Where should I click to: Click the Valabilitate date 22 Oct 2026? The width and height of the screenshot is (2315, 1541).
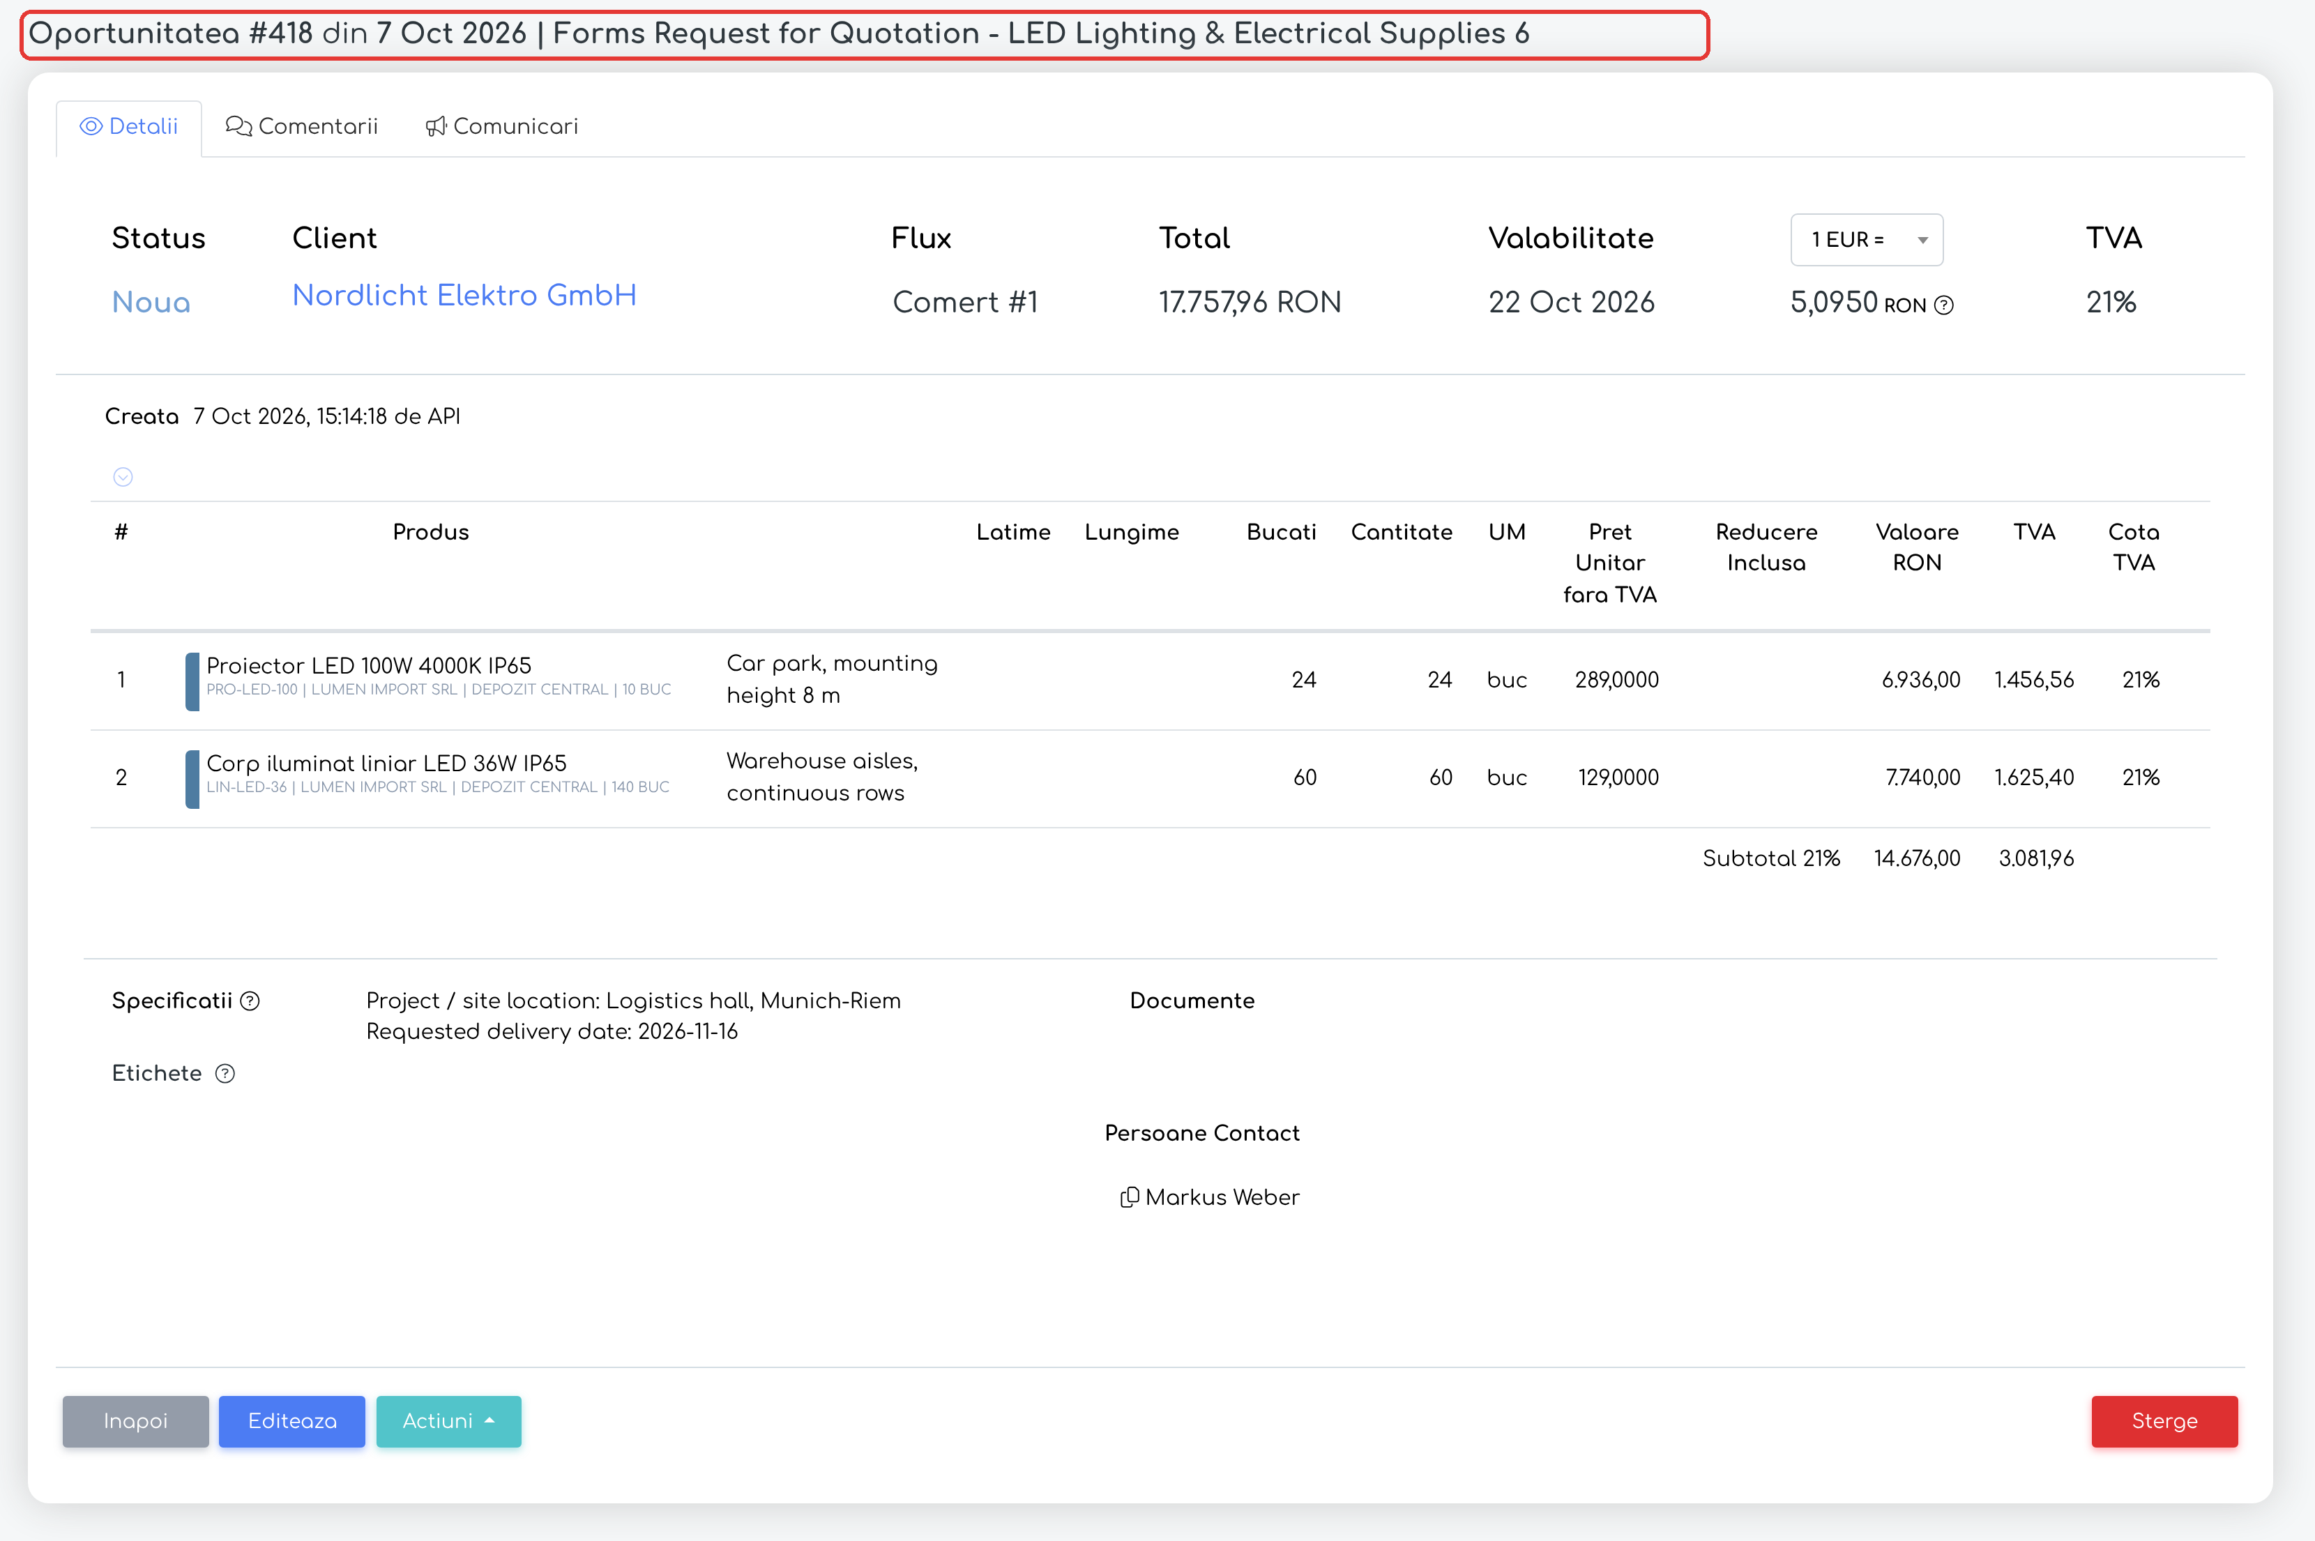click(1571, 302)
